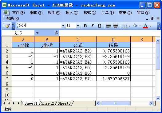Close the workbook window inside Excel
This screenshot has height=113, width=162.
(158, 19)
